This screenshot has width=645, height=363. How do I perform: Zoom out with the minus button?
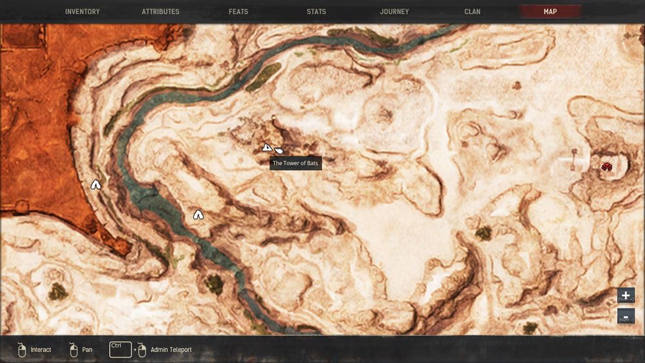(626, 316)
